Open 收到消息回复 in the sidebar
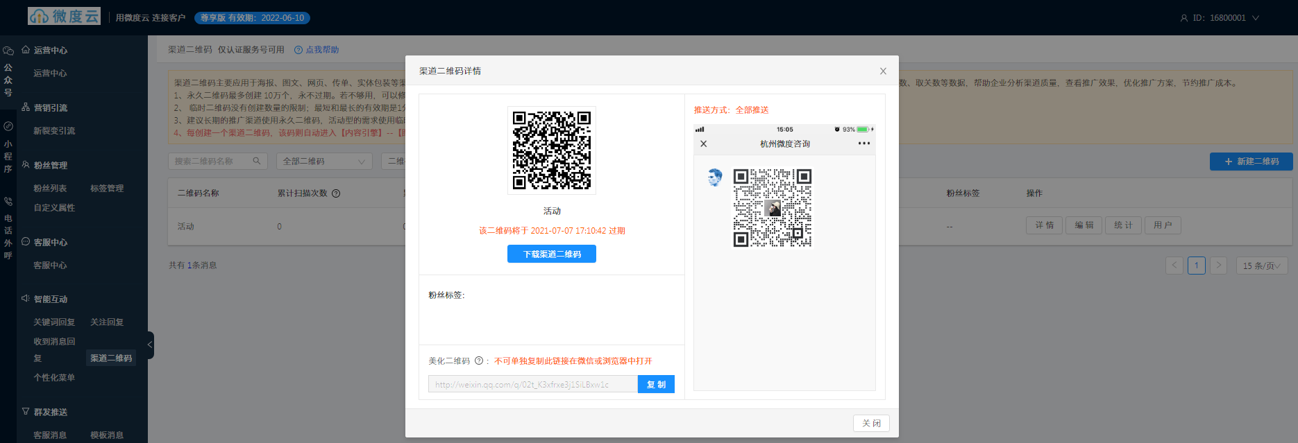This screenshot has height=443, width=1298. tap(54, 350)
